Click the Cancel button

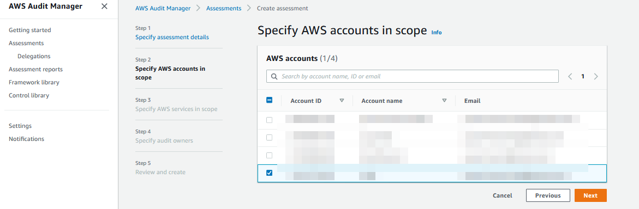(502, 195)
